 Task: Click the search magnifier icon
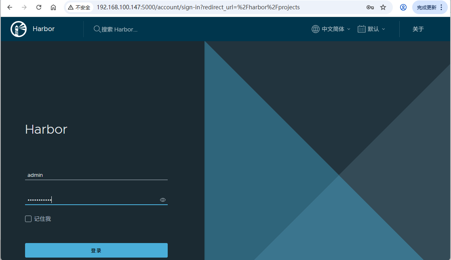coord(97,29)
